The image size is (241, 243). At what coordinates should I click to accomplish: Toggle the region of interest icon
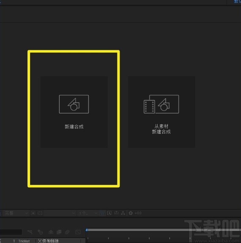pos(33,213)
